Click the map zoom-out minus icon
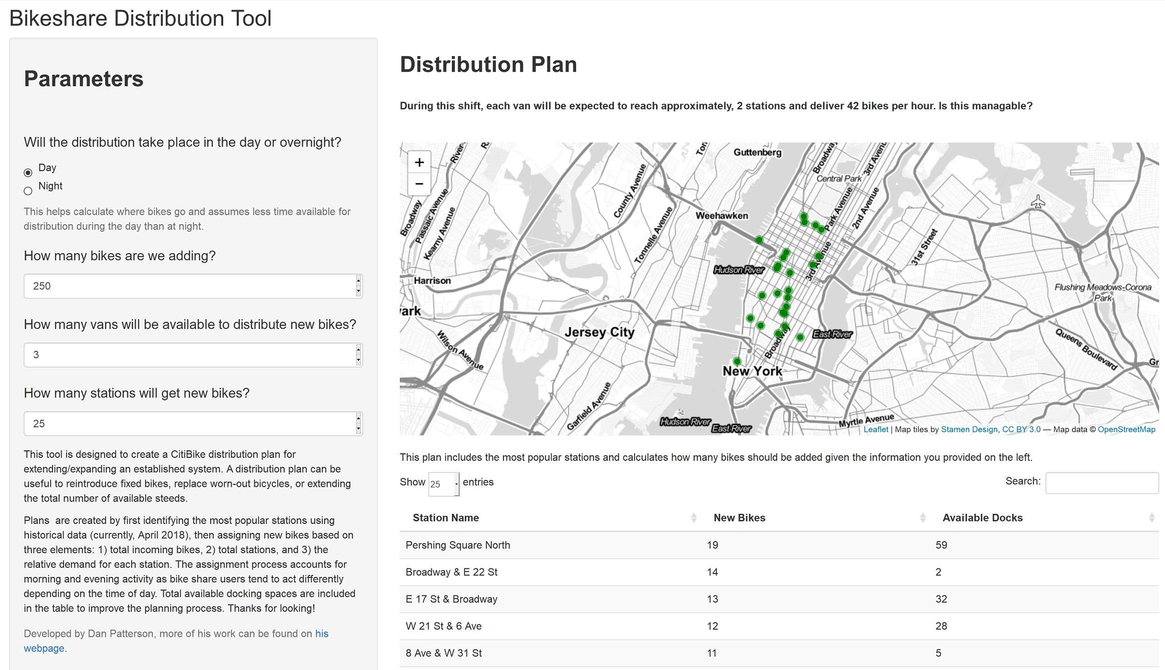Image resolution: width=1165 pixels, height=670 pixels. coord(419,184)
